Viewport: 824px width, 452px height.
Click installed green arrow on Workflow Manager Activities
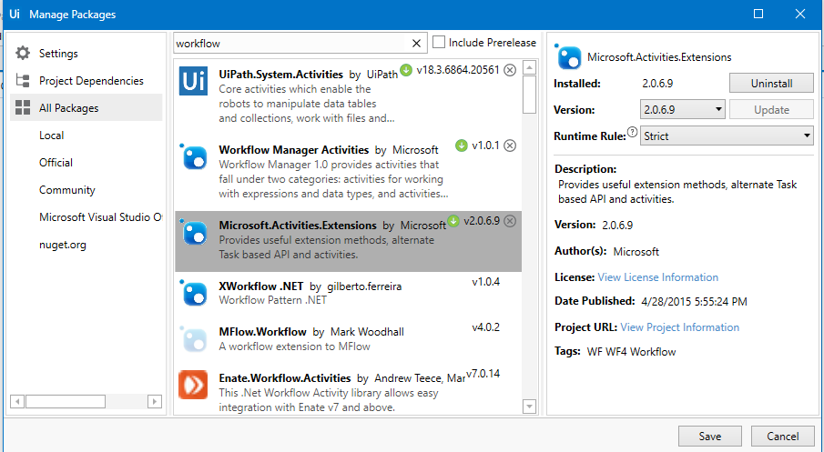point(462,146)
